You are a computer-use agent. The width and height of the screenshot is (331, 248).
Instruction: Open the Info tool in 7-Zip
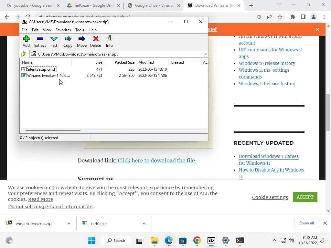pyautogui.click(x=109, y=42)
